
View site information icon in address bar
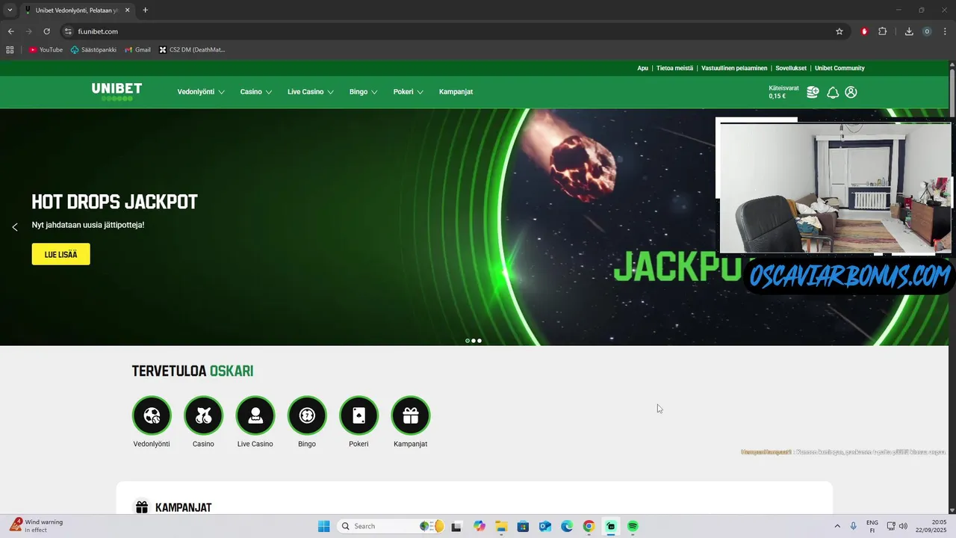(x=68, y=31)
